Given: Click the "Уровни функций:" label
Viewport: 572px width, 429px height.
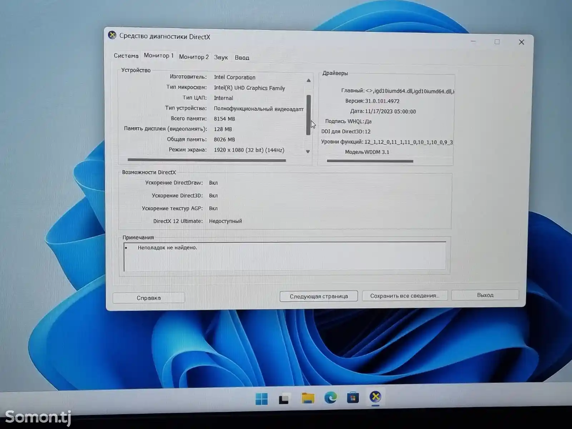Looking at the screenshot, I should click(x=342, y=142).
